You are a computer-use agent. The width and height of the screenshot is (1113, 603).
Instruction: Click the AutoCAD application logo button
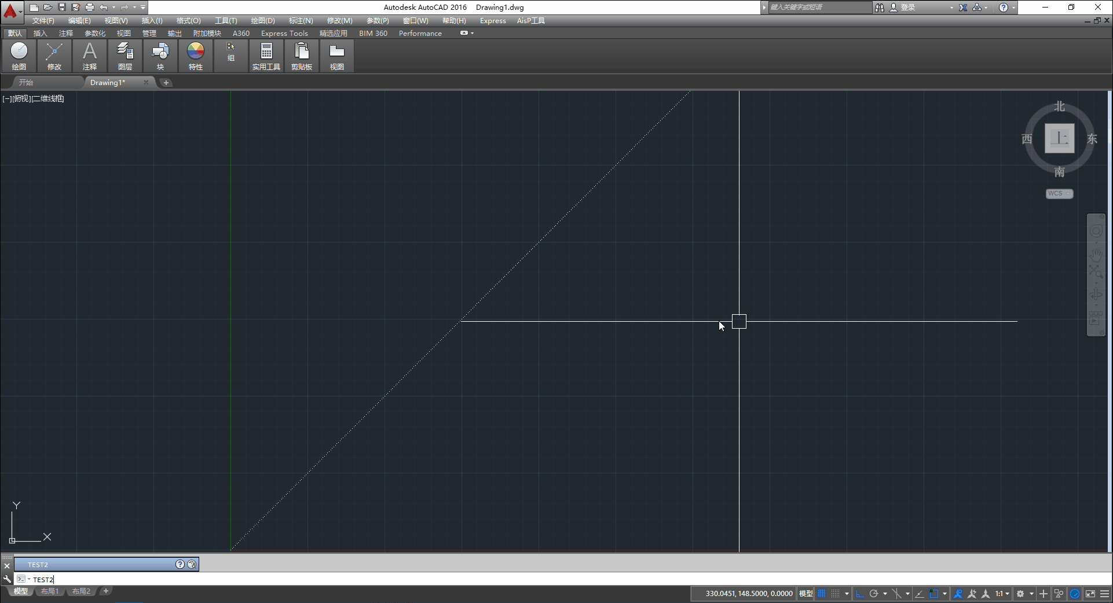(x=10, y=9)
